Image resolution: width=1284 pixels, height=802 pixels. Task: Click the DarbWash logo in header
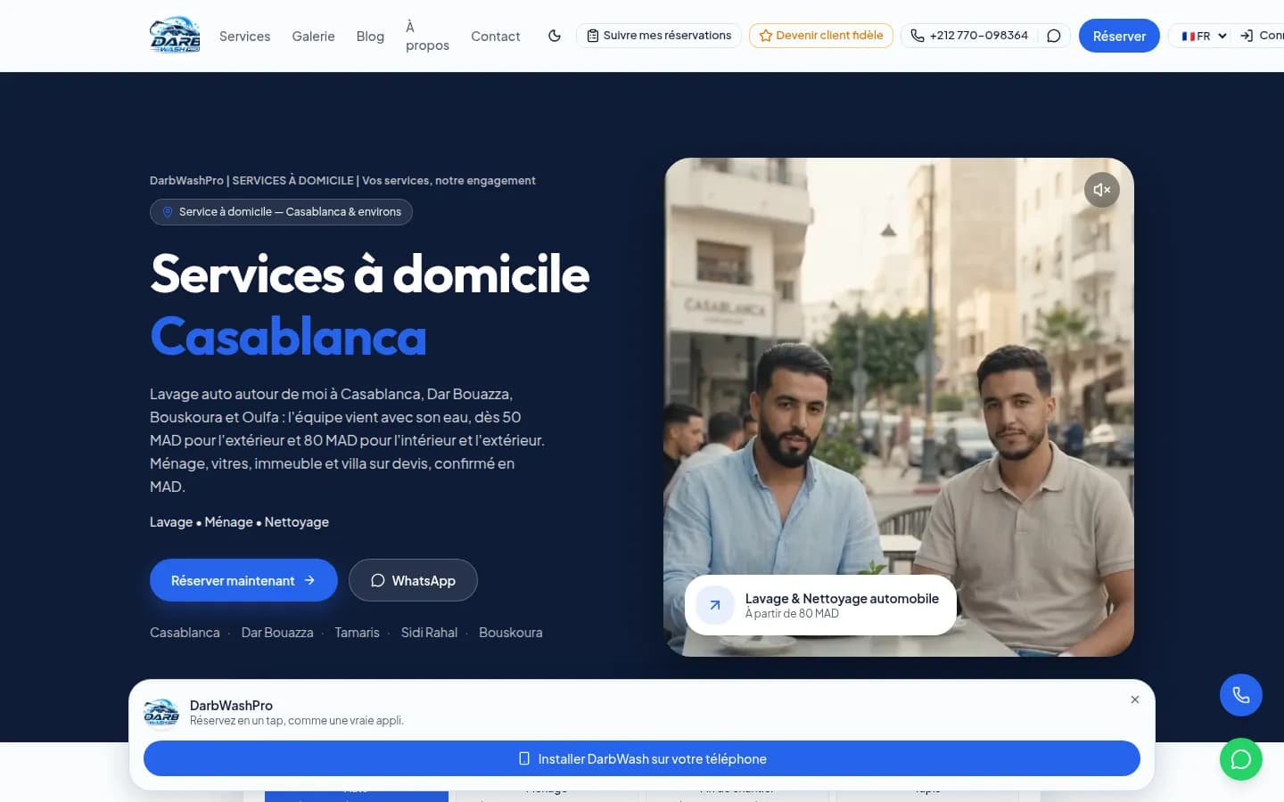pos(175,36)
